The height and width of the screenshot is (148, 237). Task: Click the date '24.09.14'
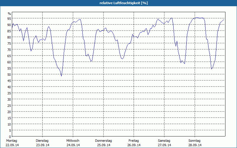click(73, 145)
